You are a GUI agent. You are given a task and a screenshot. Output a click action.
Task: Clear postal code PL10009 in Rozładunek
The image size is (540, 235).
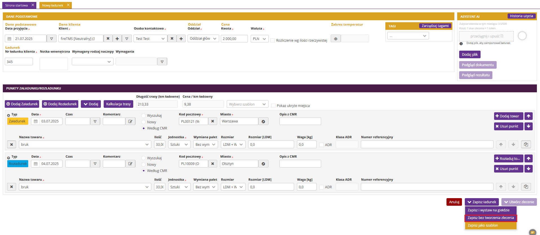(x=213, y=164)
